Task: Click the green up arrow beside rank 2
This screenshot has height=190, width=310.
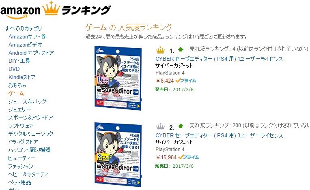Action: [x=181, y=126]
